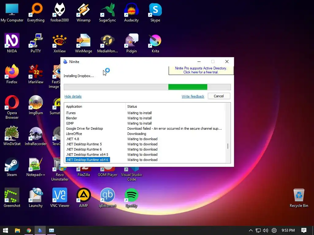Show hidden system tray icons
Image resolution: width=314 pixels, height=235 pixels.
251,230
